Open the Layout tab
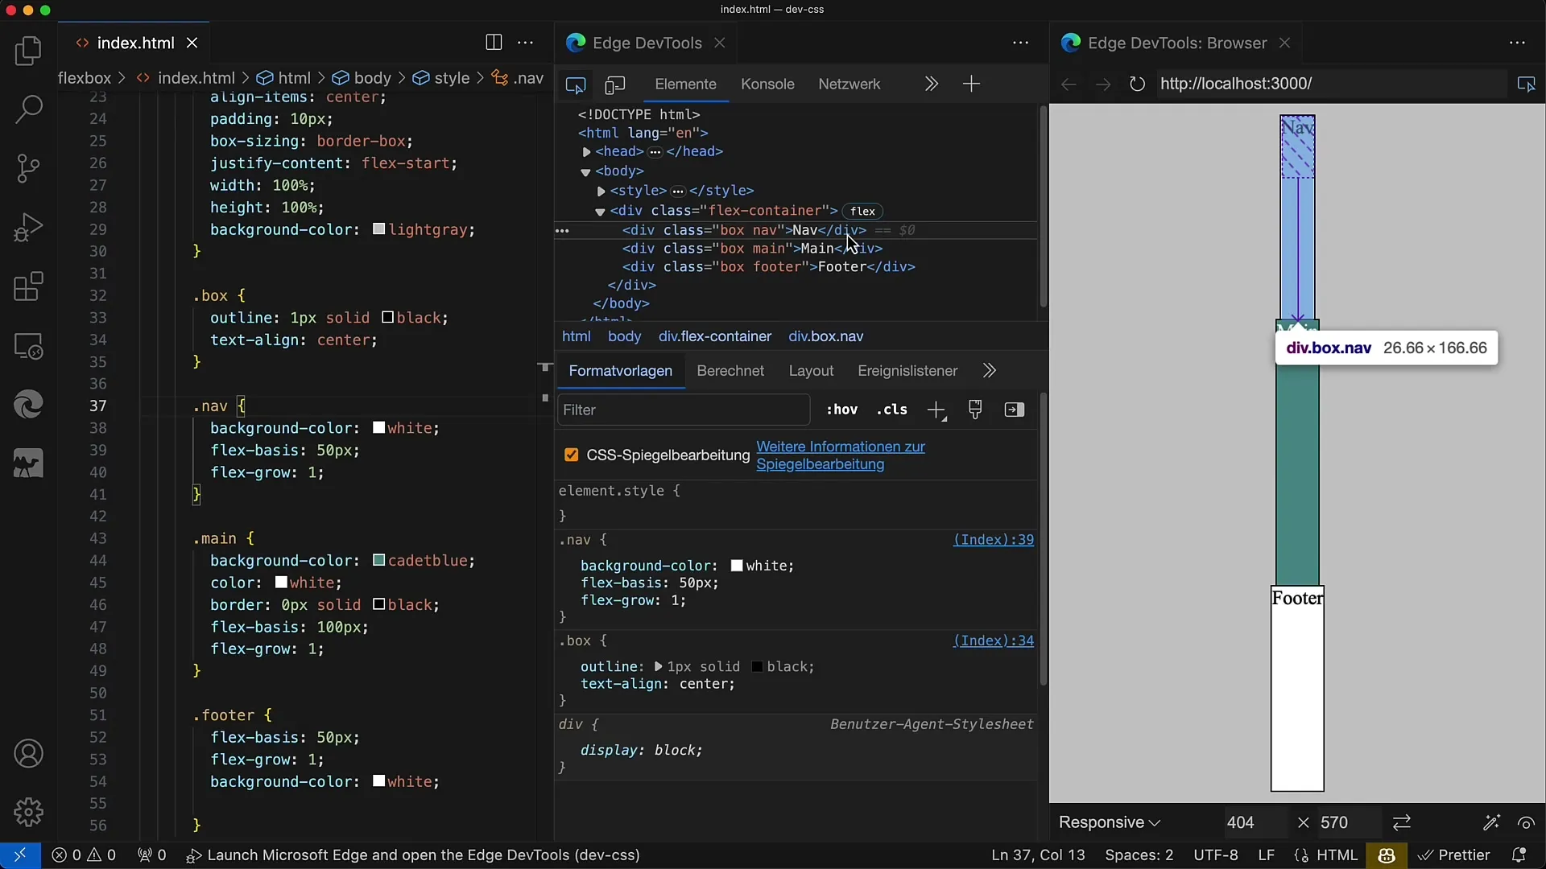Screen dimensions: 1546x869 point(811,371)
